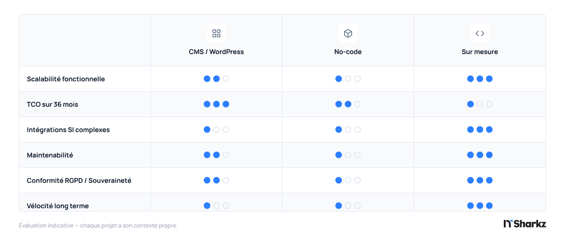Screen dimensions: 565x235
Task: Click Sur mesure rating for TCO row
Action: 480,104
